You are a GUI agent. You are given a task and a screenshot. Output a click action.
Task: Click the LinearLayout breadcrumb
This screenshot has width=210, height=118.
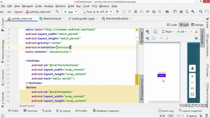[27, 106]
